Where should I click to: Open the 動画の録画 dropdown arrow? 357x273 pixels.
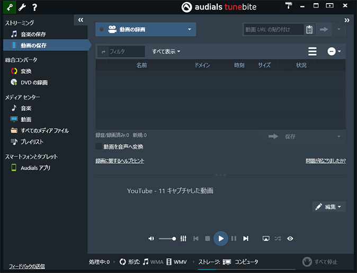coord(190,29)
